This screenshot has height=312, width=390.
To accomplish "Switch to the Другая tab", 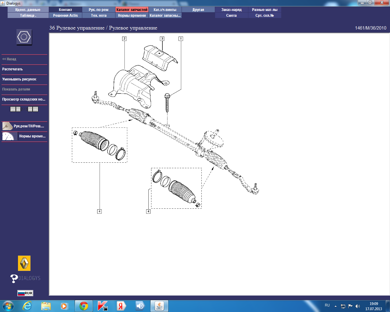I will click(x=198, y=10).
